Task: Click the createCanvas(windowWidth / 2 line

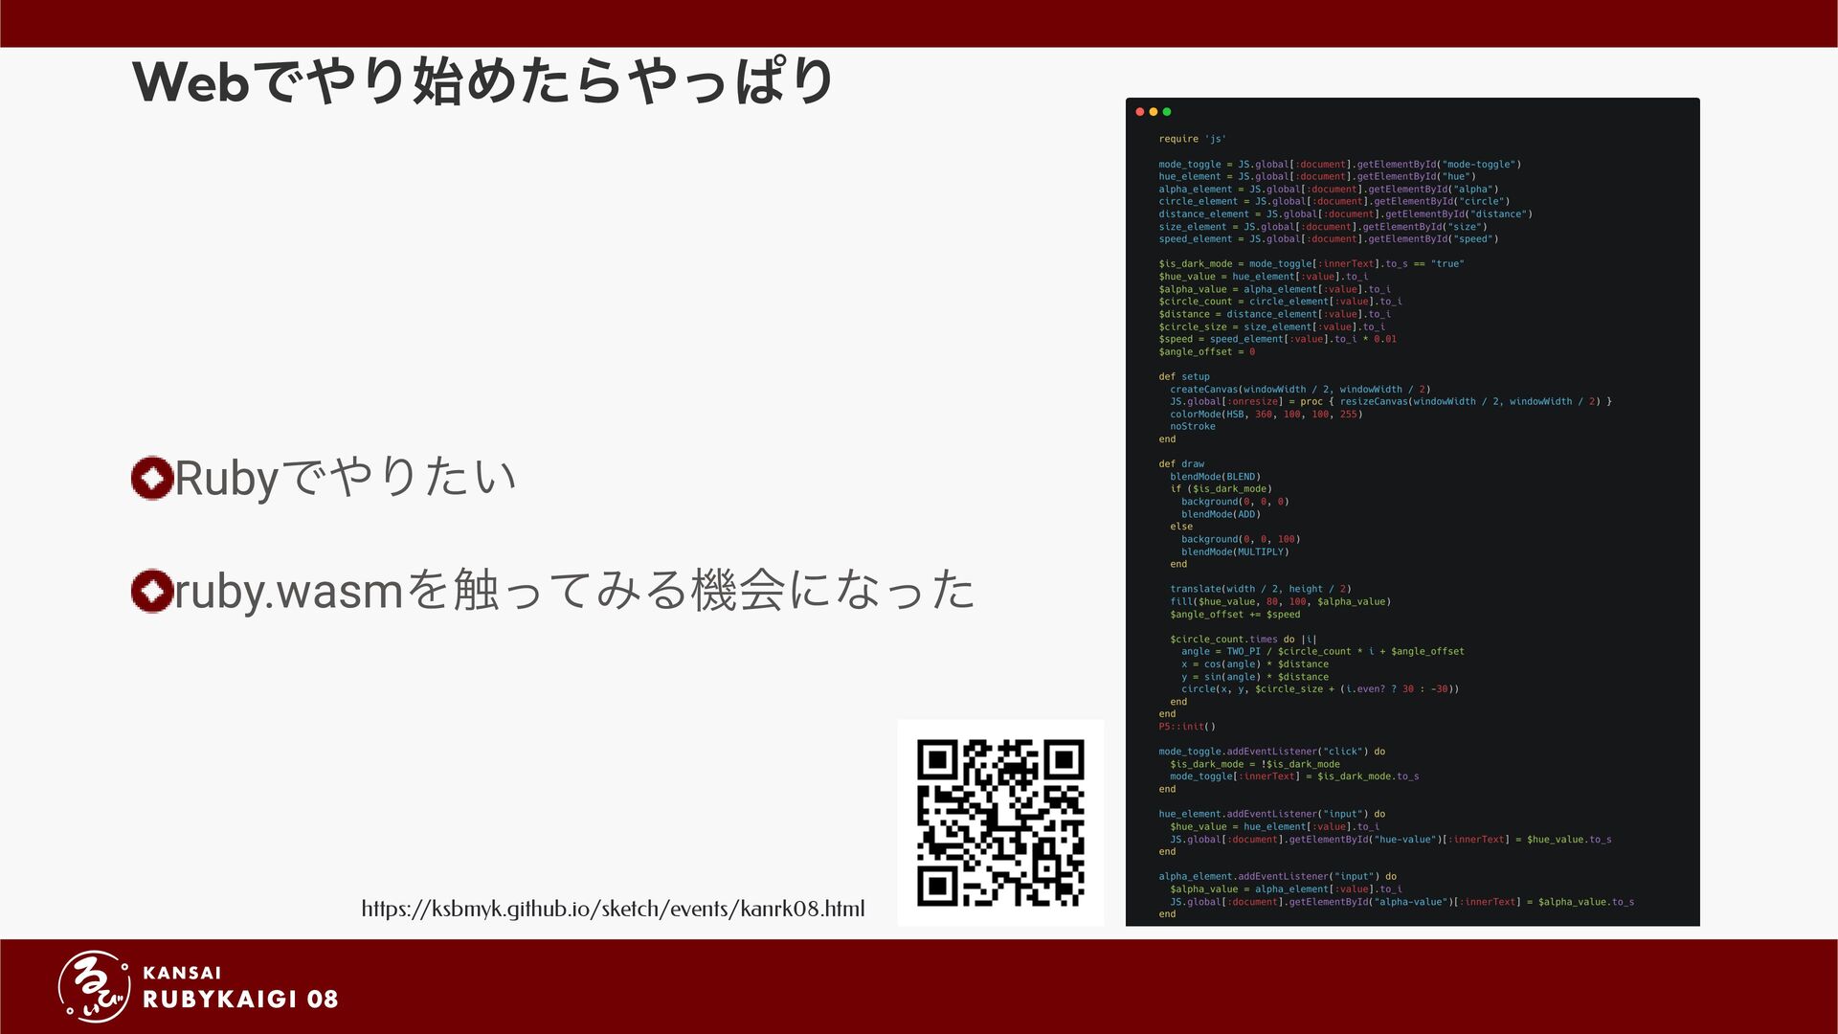Action: 1300,390
